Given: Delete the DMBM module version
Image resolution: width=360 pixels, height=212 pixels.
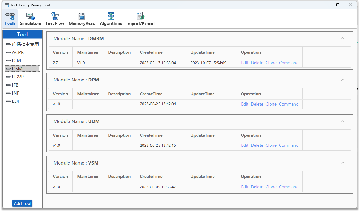Looking at the screenshot, I should tap(257, 63).
